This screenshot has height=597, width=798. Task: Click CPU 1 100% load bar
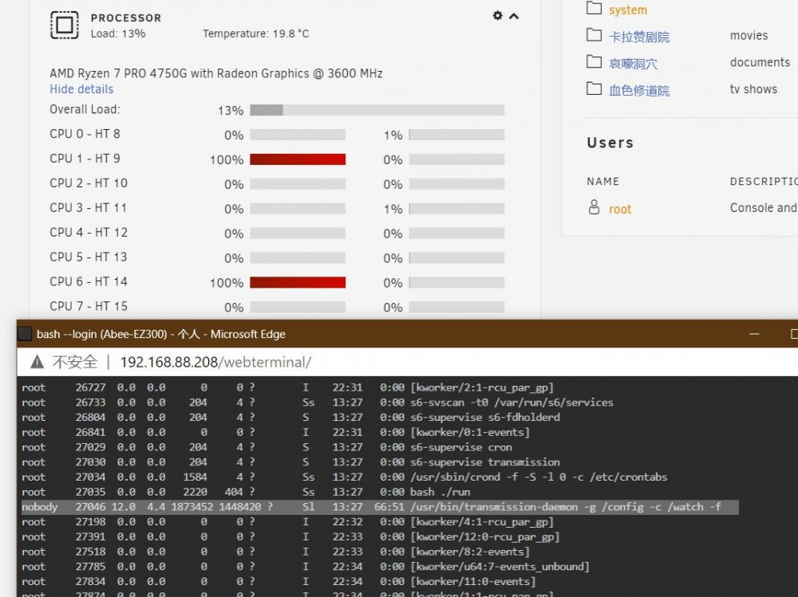pos(297,159)
